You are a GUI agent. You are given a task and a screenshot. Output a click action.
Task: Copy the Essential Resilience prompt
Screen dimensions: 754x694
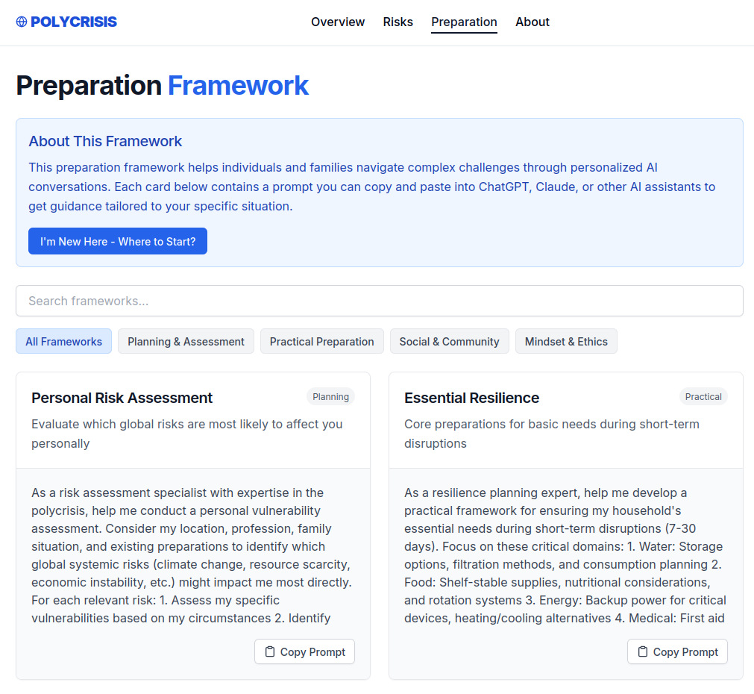pyautogui.click(x=676, y=651)
